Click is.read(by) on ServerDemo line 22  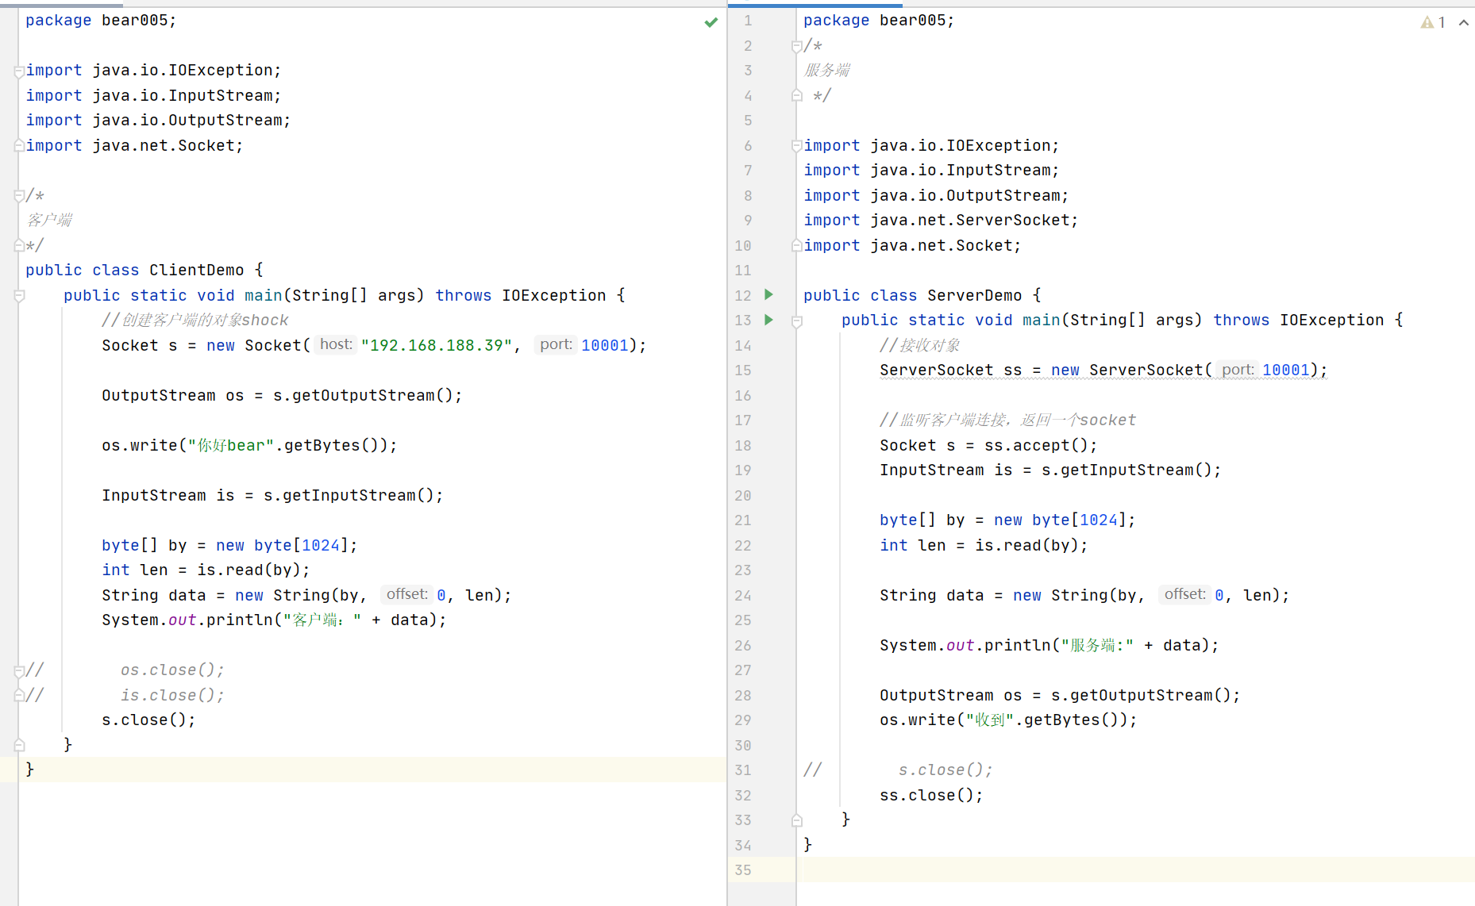click(x=1026, y=545)
